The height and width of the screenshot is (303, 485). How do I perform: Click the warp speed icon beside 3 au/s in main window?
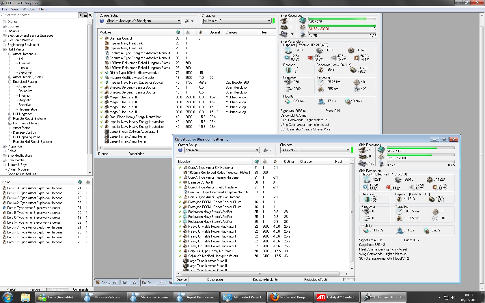[x=348, y=101]
